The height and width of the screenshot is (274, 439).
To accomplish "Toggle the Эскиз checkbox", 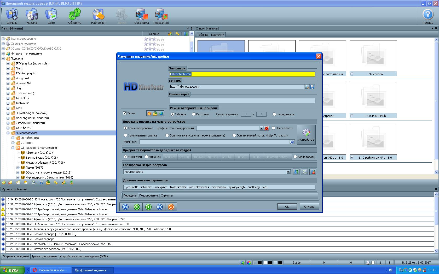I will [x=125, y=113].
